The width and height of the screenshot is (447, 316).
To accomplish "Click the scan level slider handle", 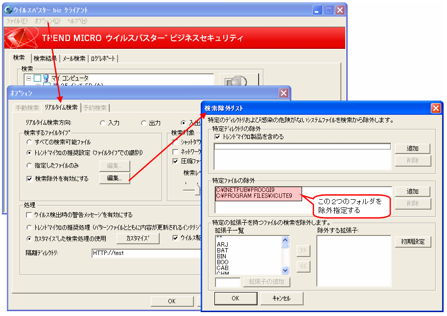I will [197, 190].
